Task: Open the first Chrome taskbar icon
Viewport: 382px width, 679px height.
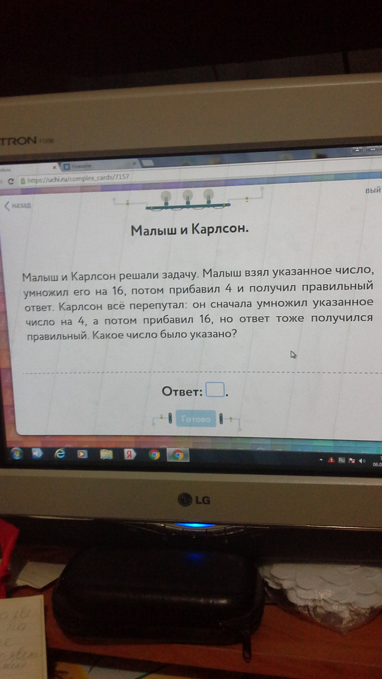Action: (x=153, y=454)
